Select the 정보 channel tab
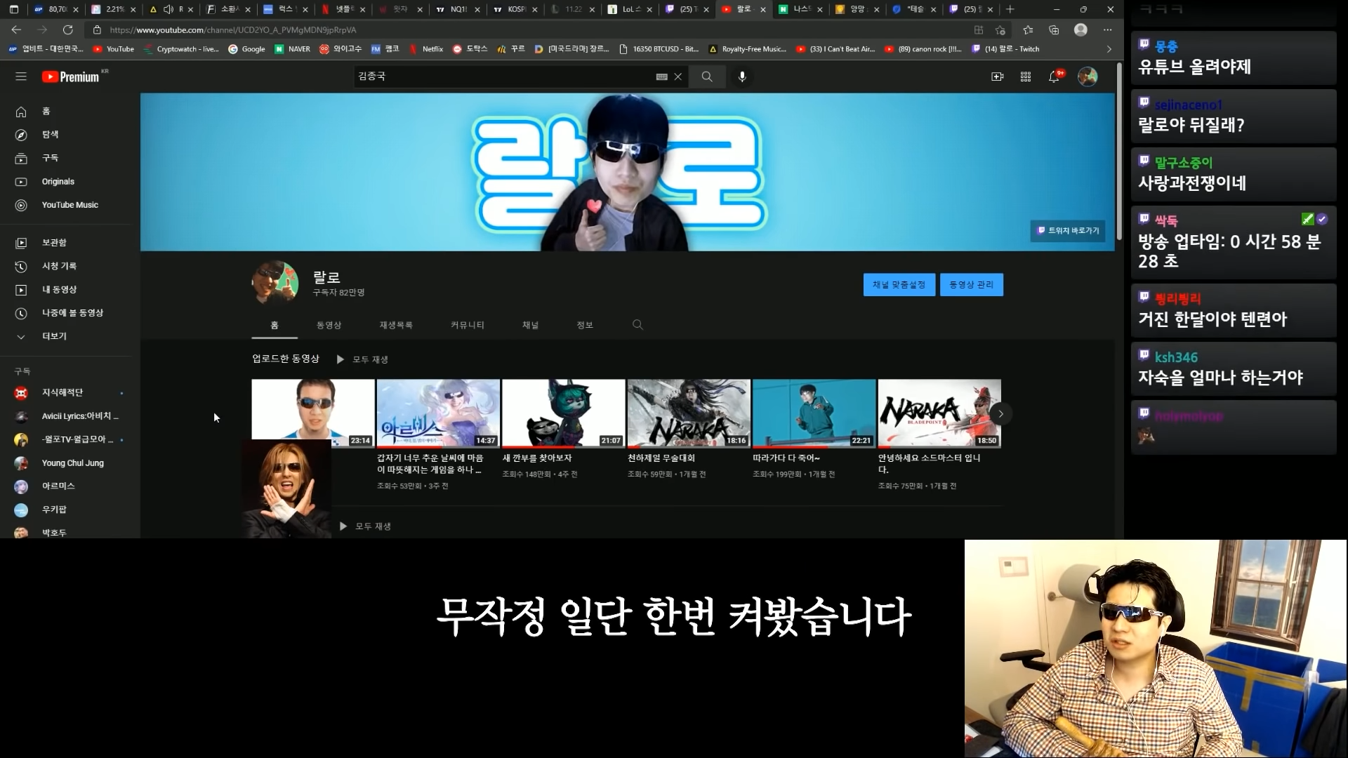Image resolution: width=1348 pixels, height=758 pixels. tap(585, 325)
